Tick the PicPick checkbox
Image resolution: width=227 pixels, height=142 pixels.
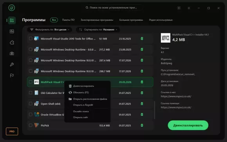tap(31, 125)
